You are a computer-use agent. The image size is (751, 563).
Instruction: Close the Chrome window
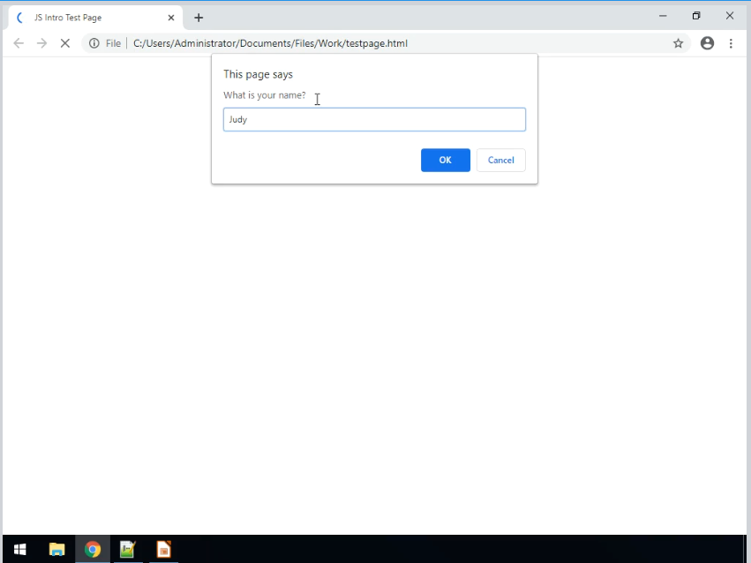click(730, 16)
